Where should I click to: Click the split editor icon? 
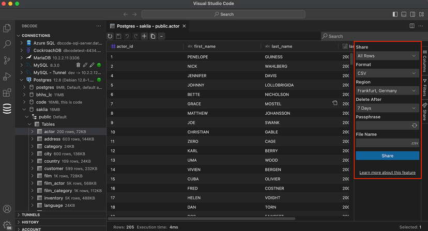point(412,26)
